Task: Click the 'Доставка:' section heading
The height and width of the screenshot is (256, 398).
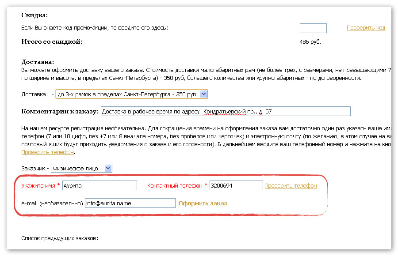Action: 38,62
